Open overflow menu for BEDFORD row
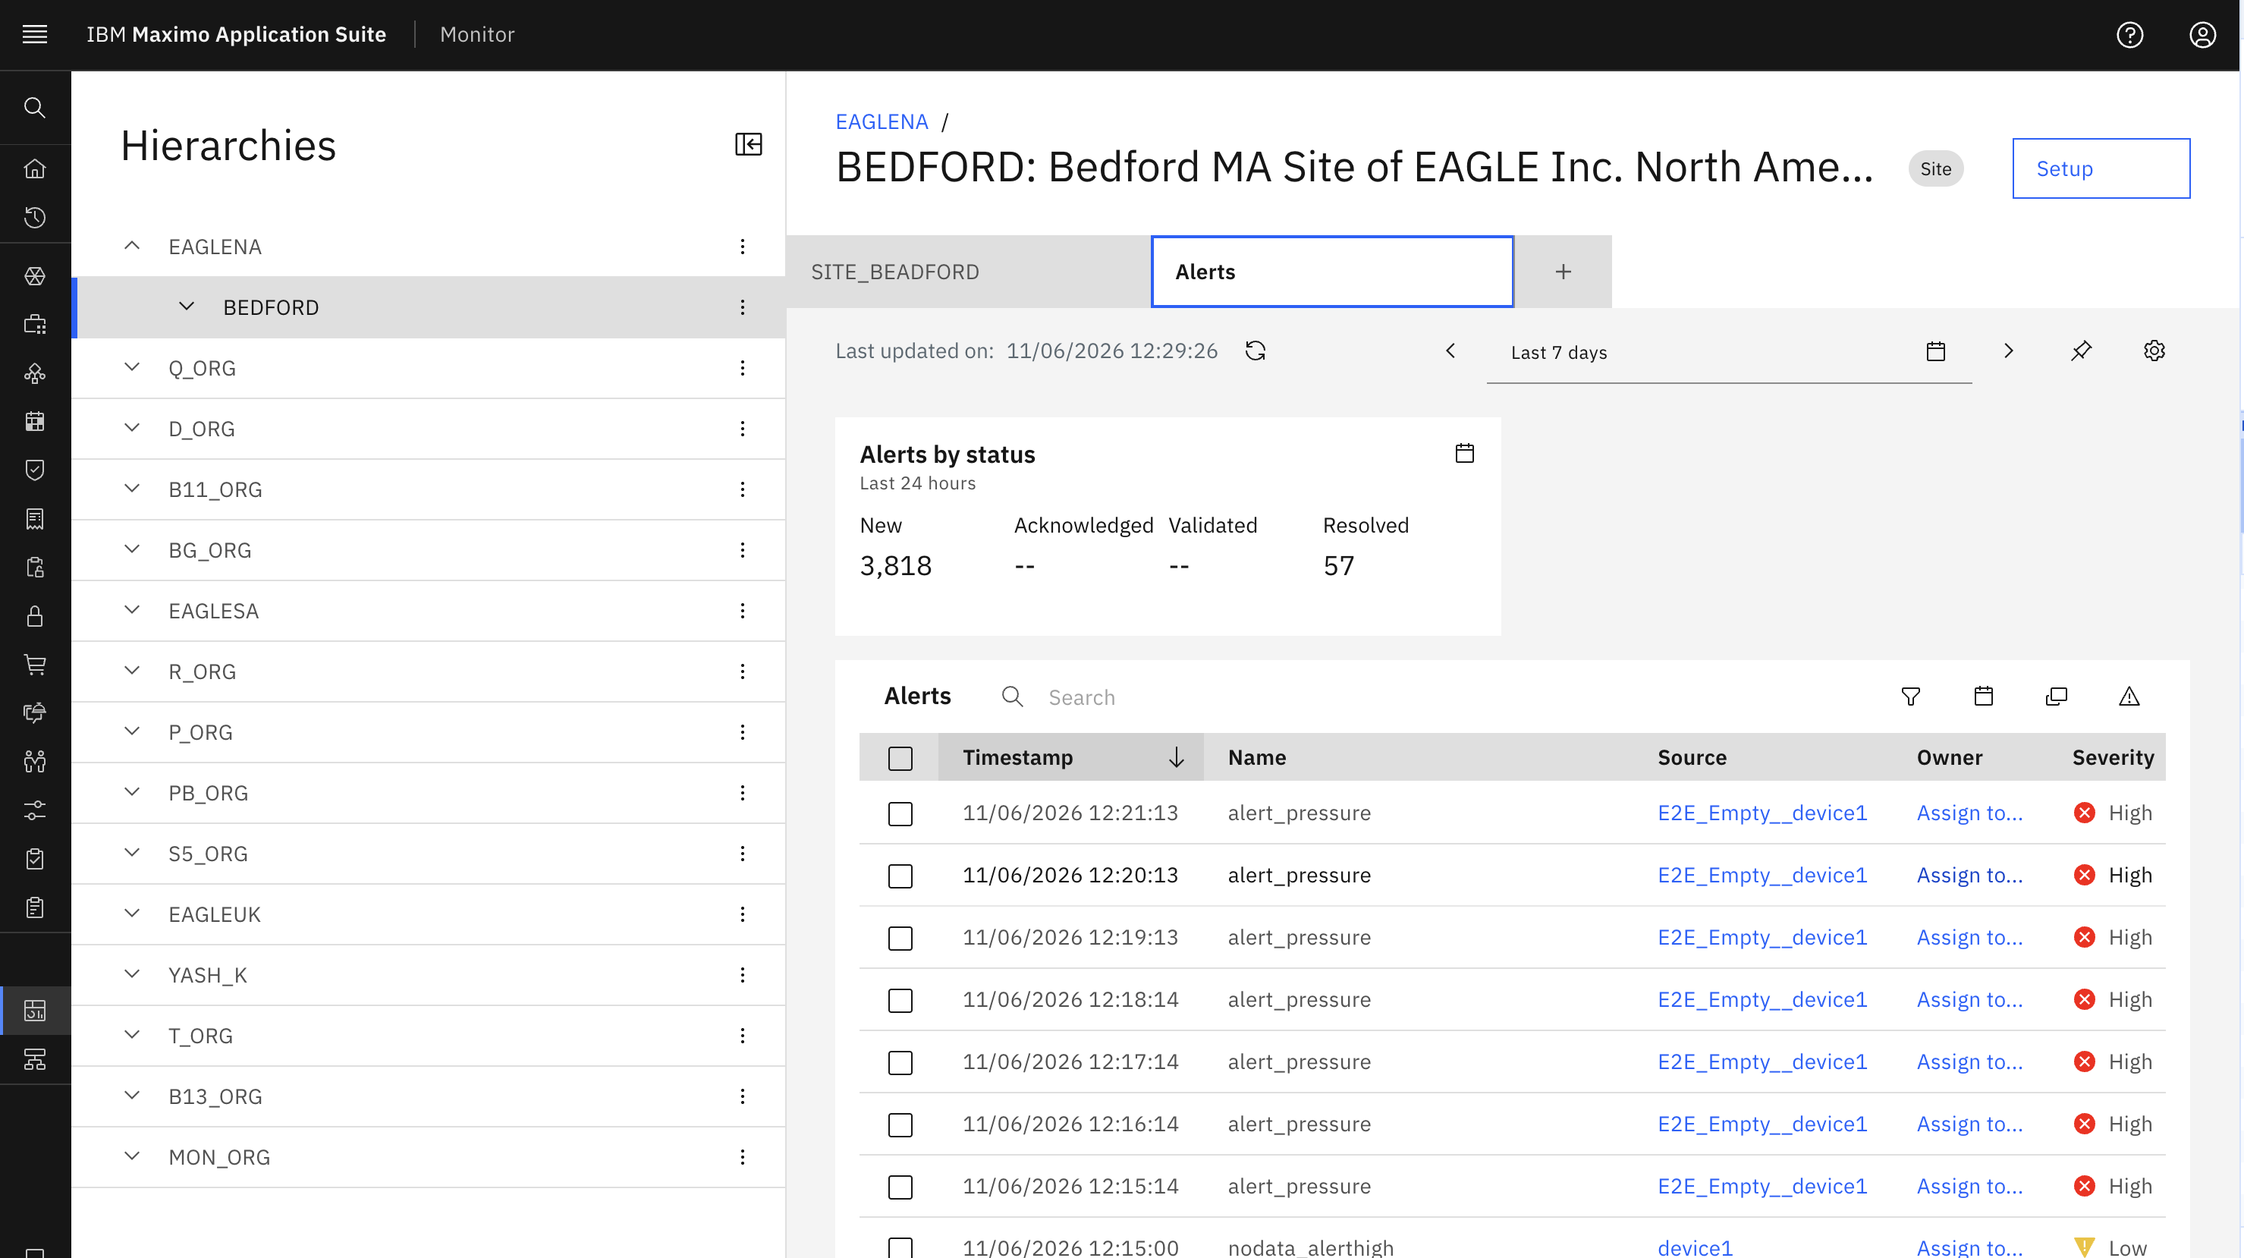The height and width of the screenshot is (1258, 2244). [x=742, y=307]
